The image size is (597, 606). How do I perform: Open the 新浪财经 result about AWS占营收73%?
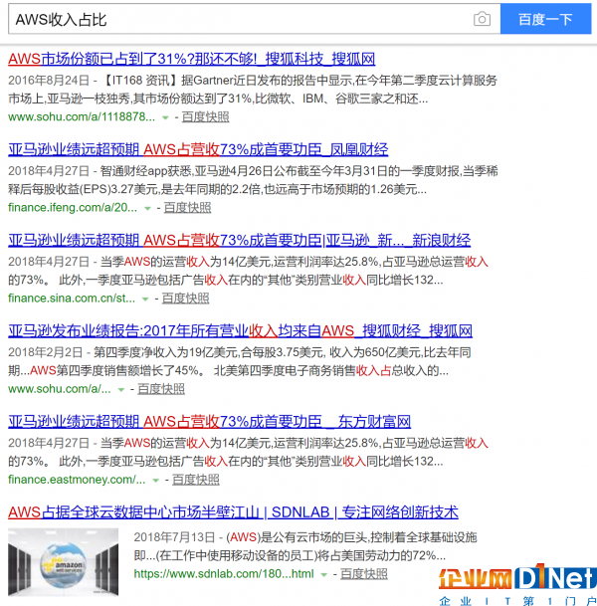(x=239, y=241)
